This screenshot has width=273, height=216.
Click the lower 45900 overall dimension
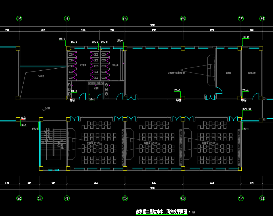tap(153, 188)
